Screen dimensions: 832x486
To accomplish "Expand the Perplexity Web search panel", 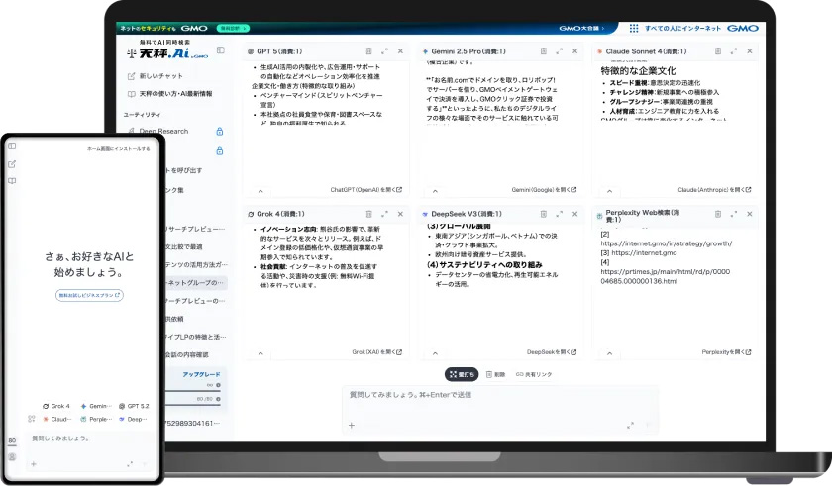I will [x=734, y=214].
